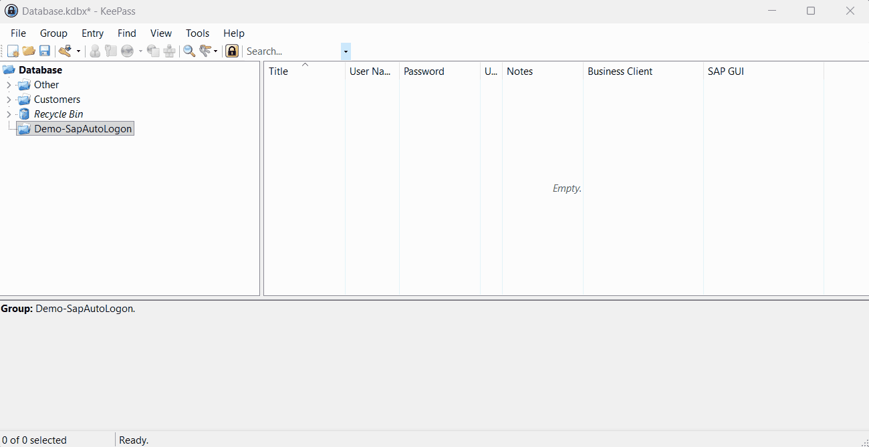Select the Other group
This screenshot has height=447, width=869.
(46, 85)
